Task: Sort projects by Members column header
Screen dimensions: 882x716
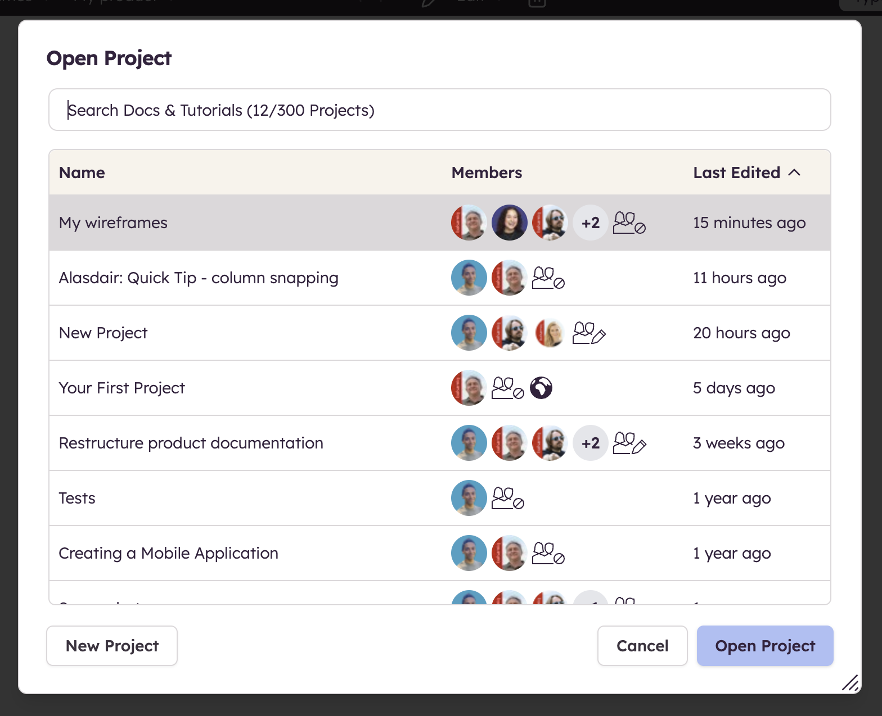Action: click(x=487, y=173)
